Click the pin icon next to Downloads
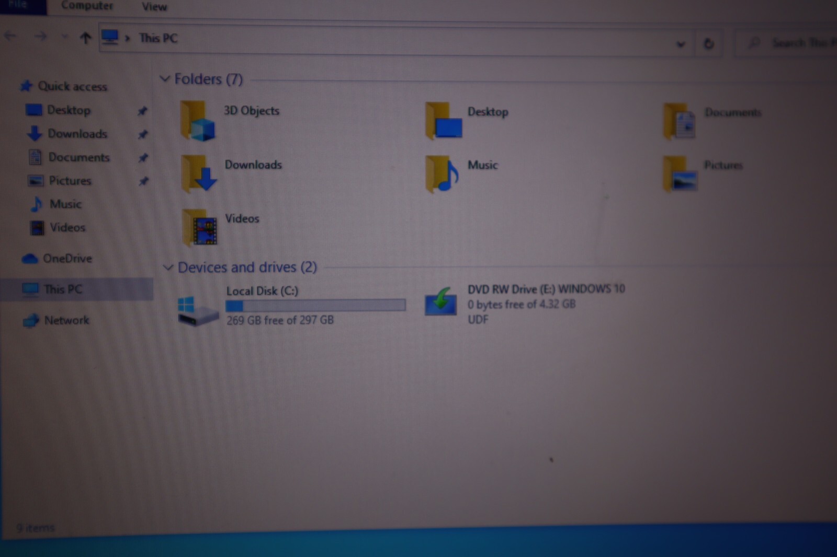Image resolution: width=837 pixels, height=557 pixels. (142, 134)
